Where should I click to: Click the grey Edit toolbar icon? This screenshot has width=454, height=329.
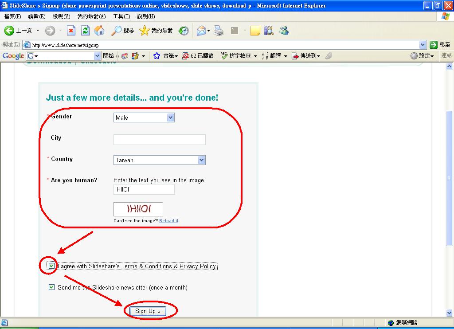[x=235, y=31]
